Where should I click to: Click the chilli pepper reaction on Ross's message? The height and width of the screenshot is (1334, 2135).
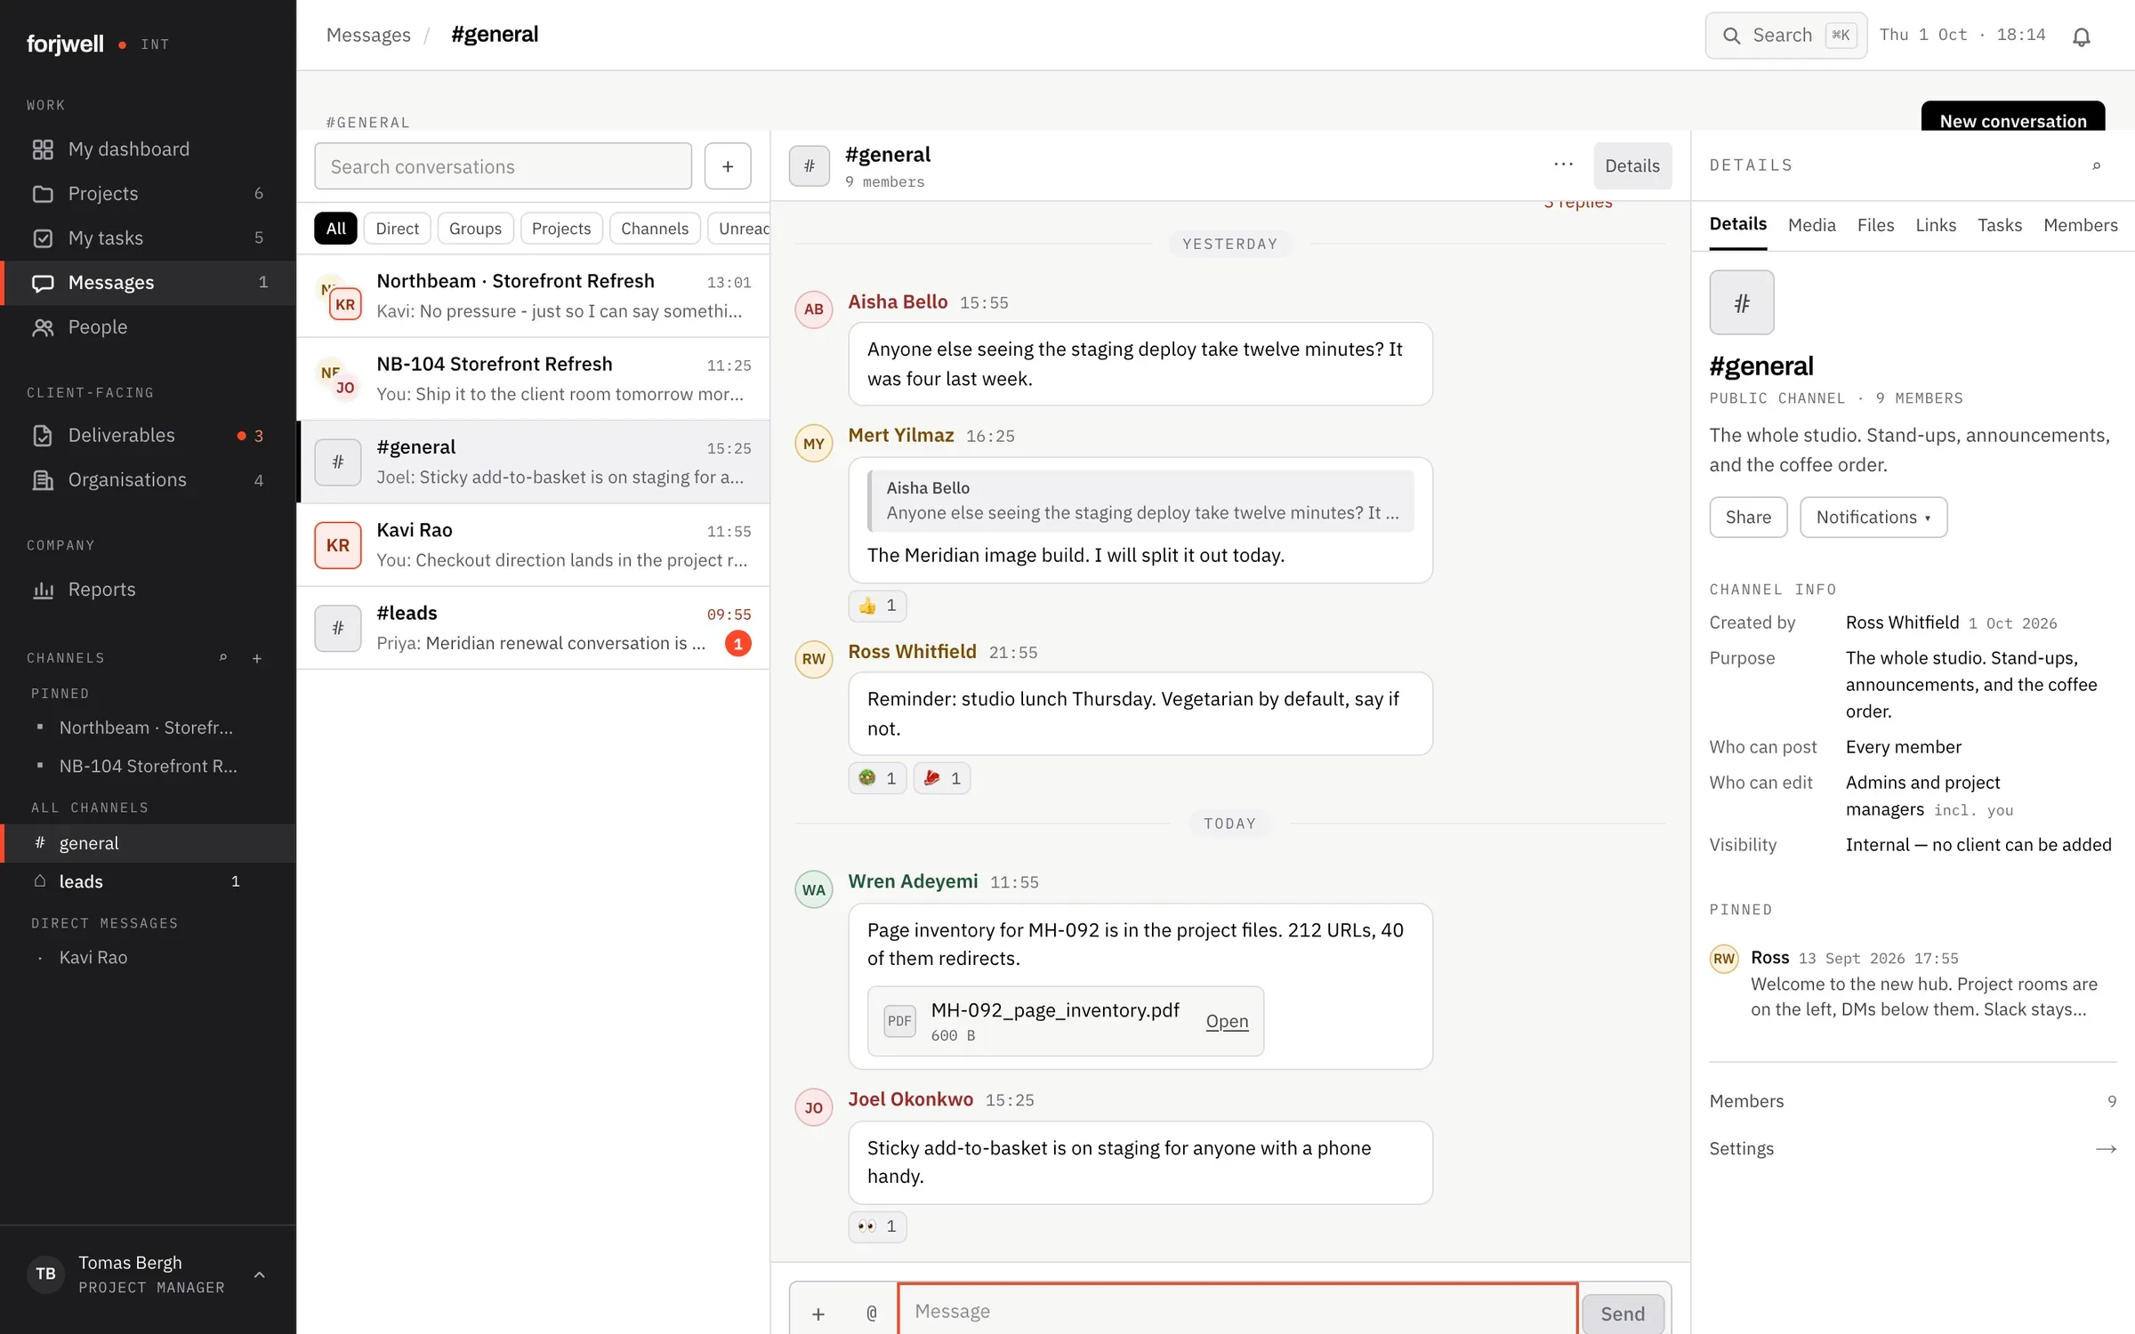pyautogui.click(x=942, y=778)
